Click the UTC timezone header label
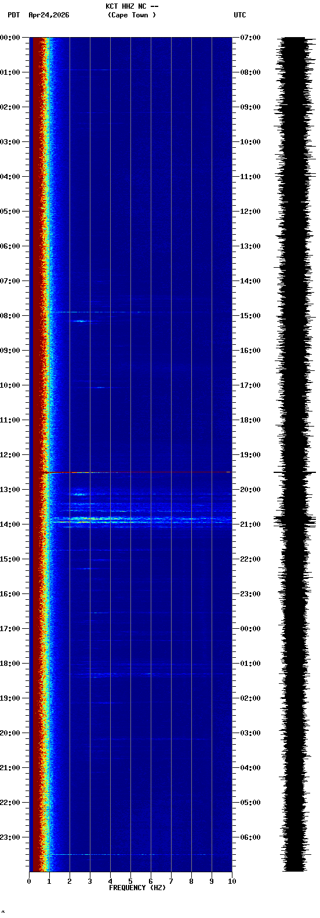320x918 pixels. pyautogui.click(x=240, y=15)
